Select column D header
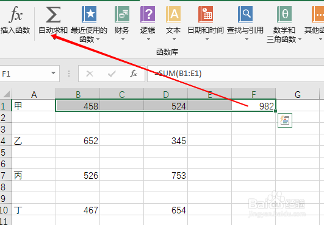 (x=166, y=94)
